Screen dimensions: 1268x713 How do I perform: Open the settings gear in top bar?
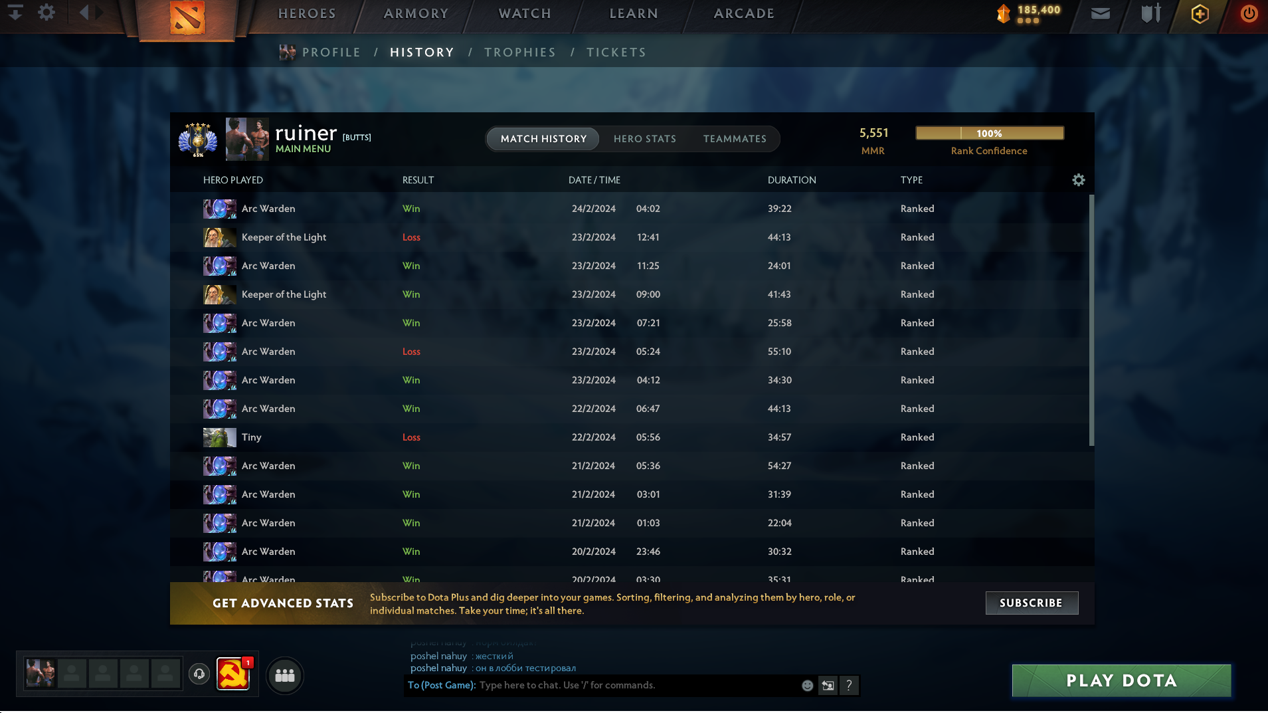(46, 12)
